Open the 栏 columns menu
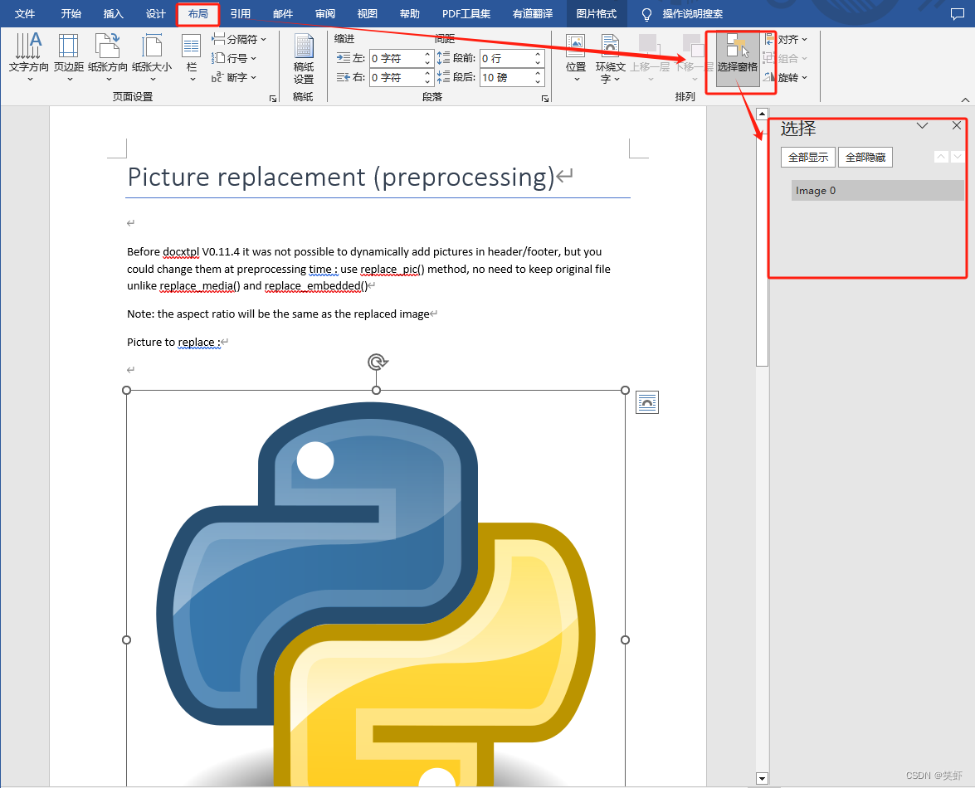 (192, 57)
